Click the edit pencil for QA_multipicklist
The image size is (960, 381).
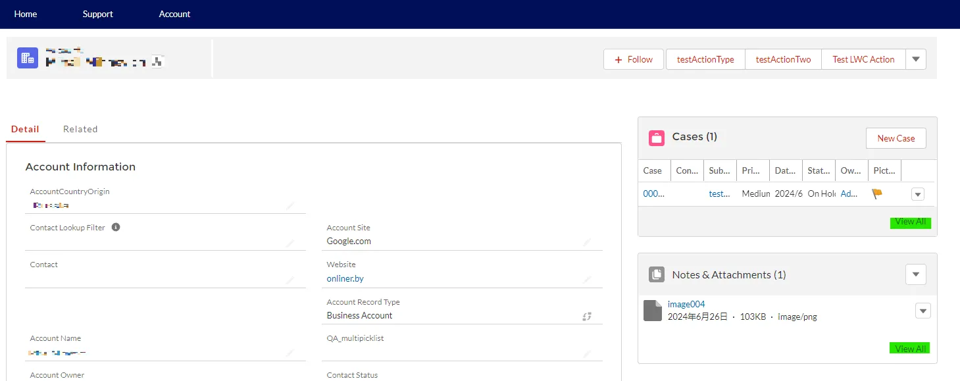(587, 354)
